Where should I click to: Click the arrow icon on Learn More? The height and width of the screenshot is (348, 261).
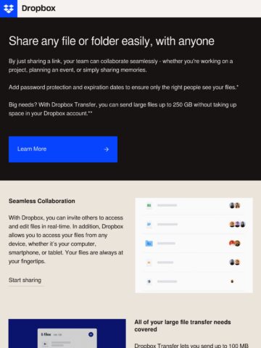click(x=107, y=149)
